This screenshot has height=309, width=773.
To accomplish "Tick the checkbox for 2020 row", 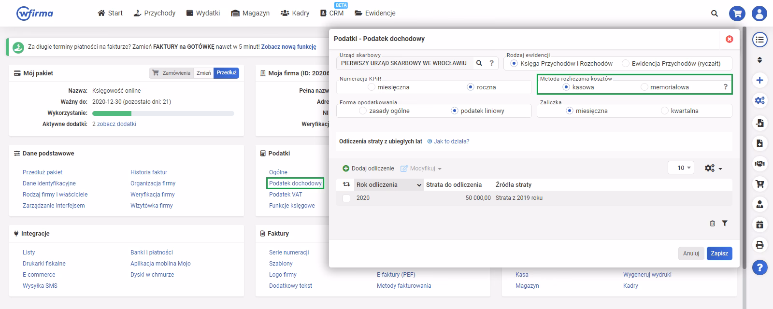I will pyautogui.click(x=346, y=198).
